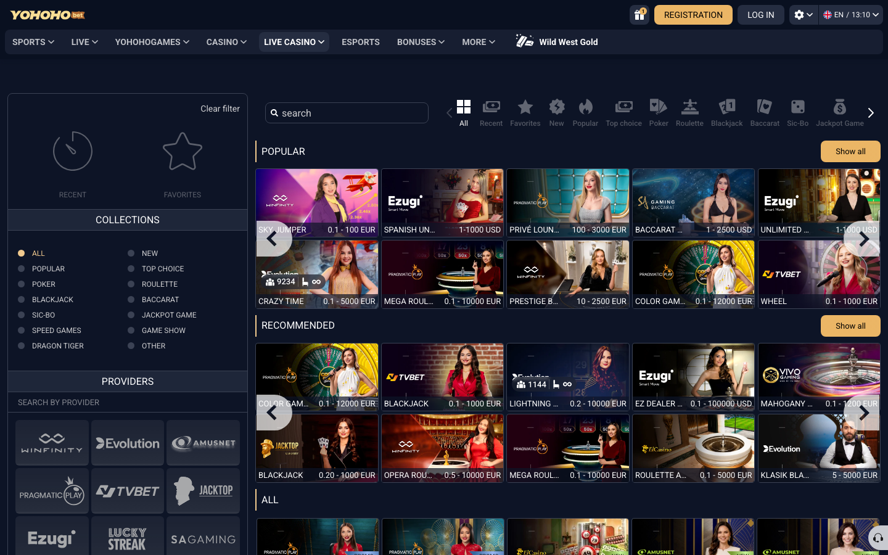Expand the LIVE CASINO menu dropdown

tap(294, 42)
